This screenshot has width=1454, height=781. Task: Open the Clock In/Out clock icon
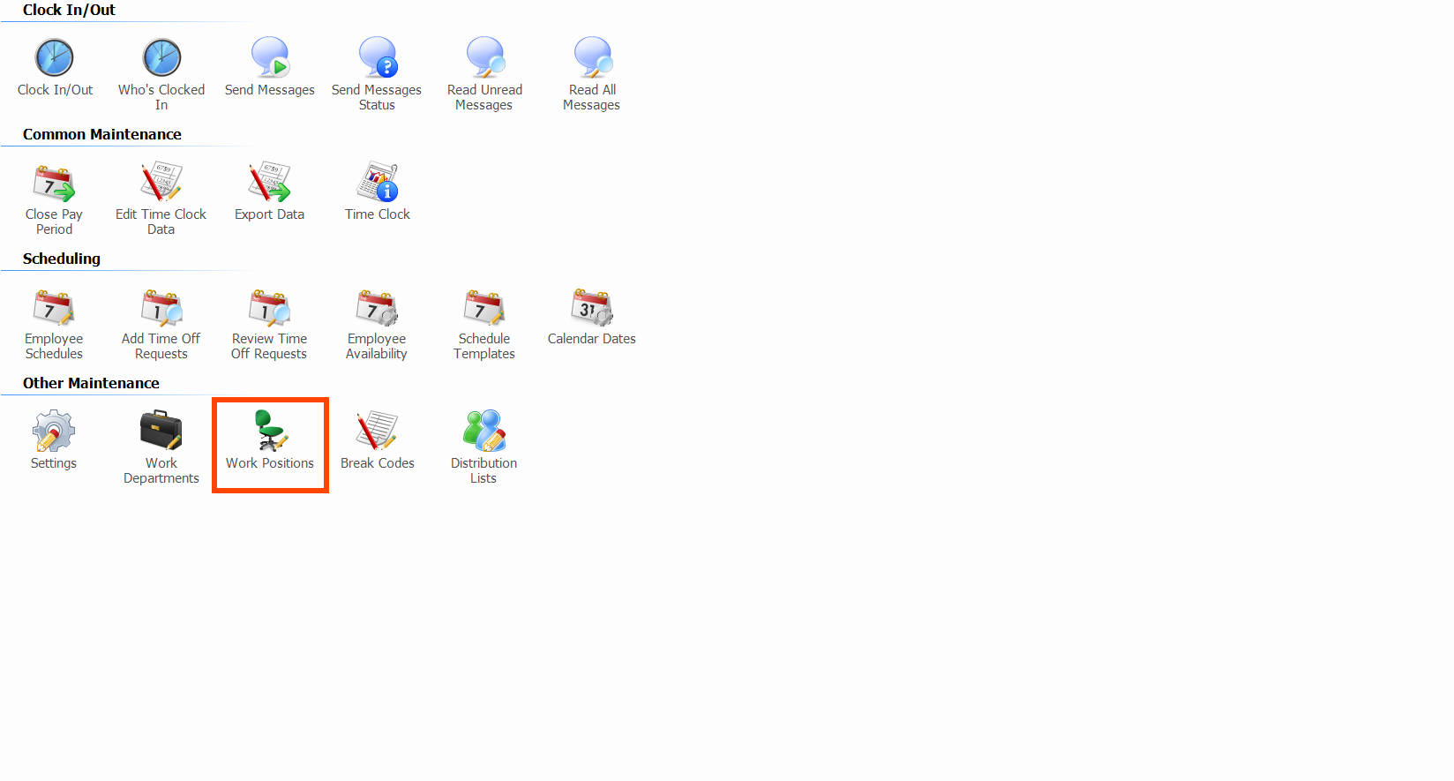(x=55, y=58)
